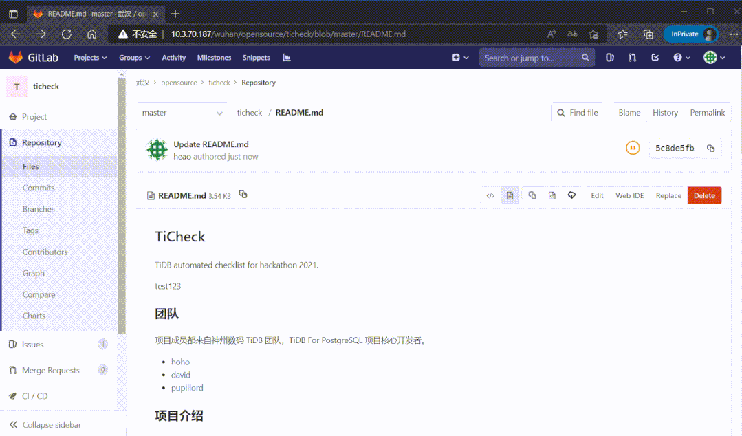Viewport: 742px width, 436px height.
Task: Collapse the left sidebar
Action: (45, 424)
